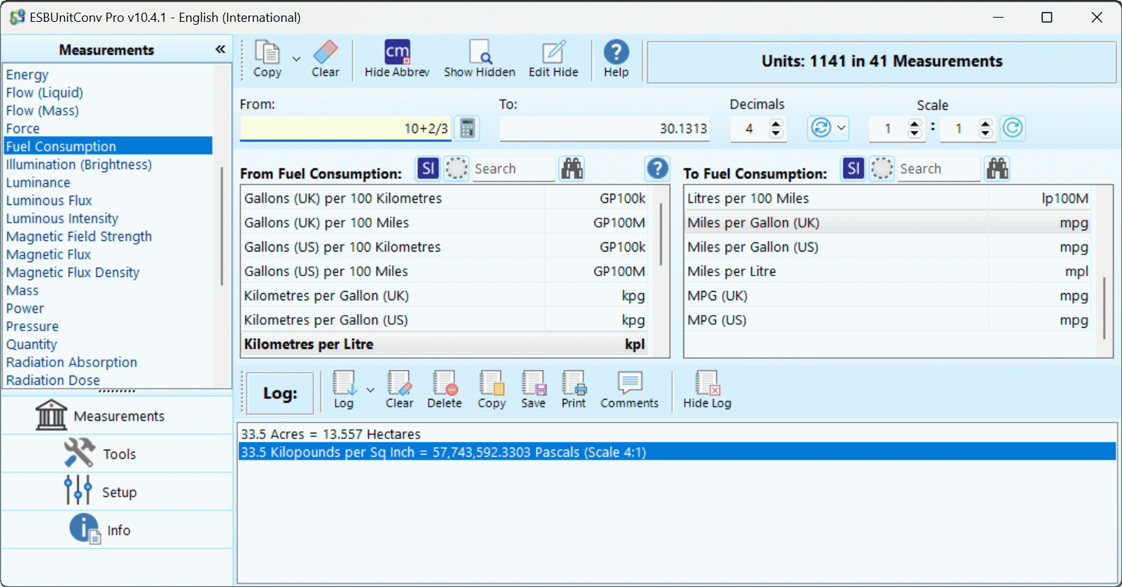This screenshot has width=1122, height=587.
Task: Open the swap units dropdown button
Action: pyautogui.click(x=828, y=128)
